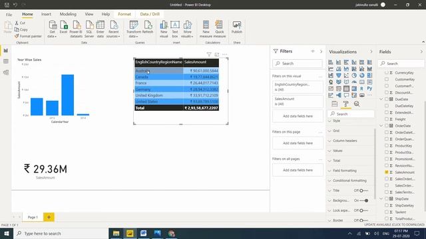This screenshot has height=239, width=426.
Task: Select the Funnel chart visualization
Action: (339, 75)
